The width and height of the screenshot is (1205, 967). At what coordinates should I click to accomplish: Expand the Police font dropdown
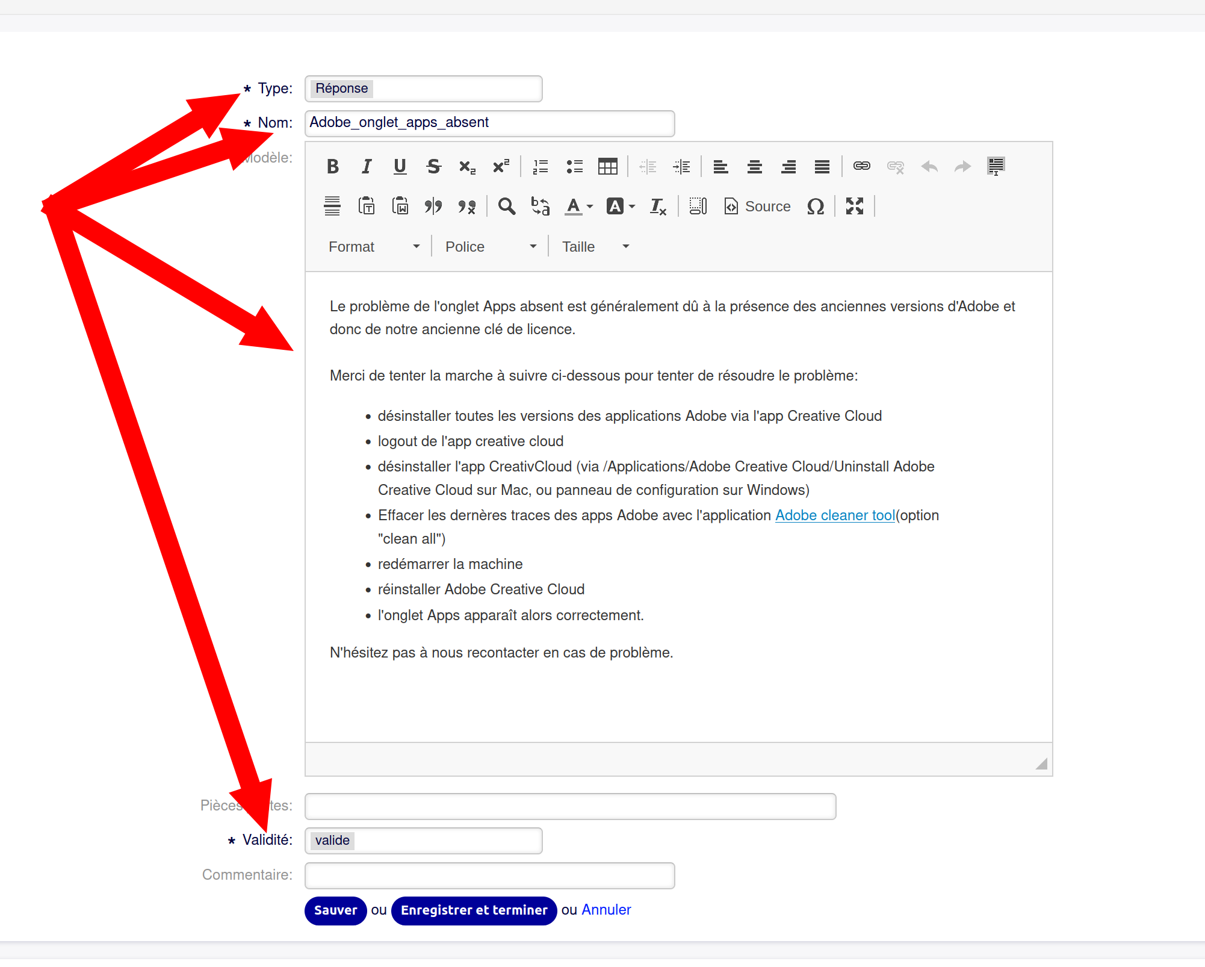pyautogui.click(x=490, y=247)
